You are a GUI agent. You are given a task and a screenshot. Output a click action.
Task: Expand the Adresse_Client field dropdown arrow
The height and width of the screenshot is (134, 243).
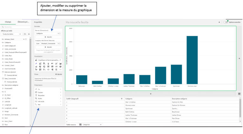(x=24, y=39)
